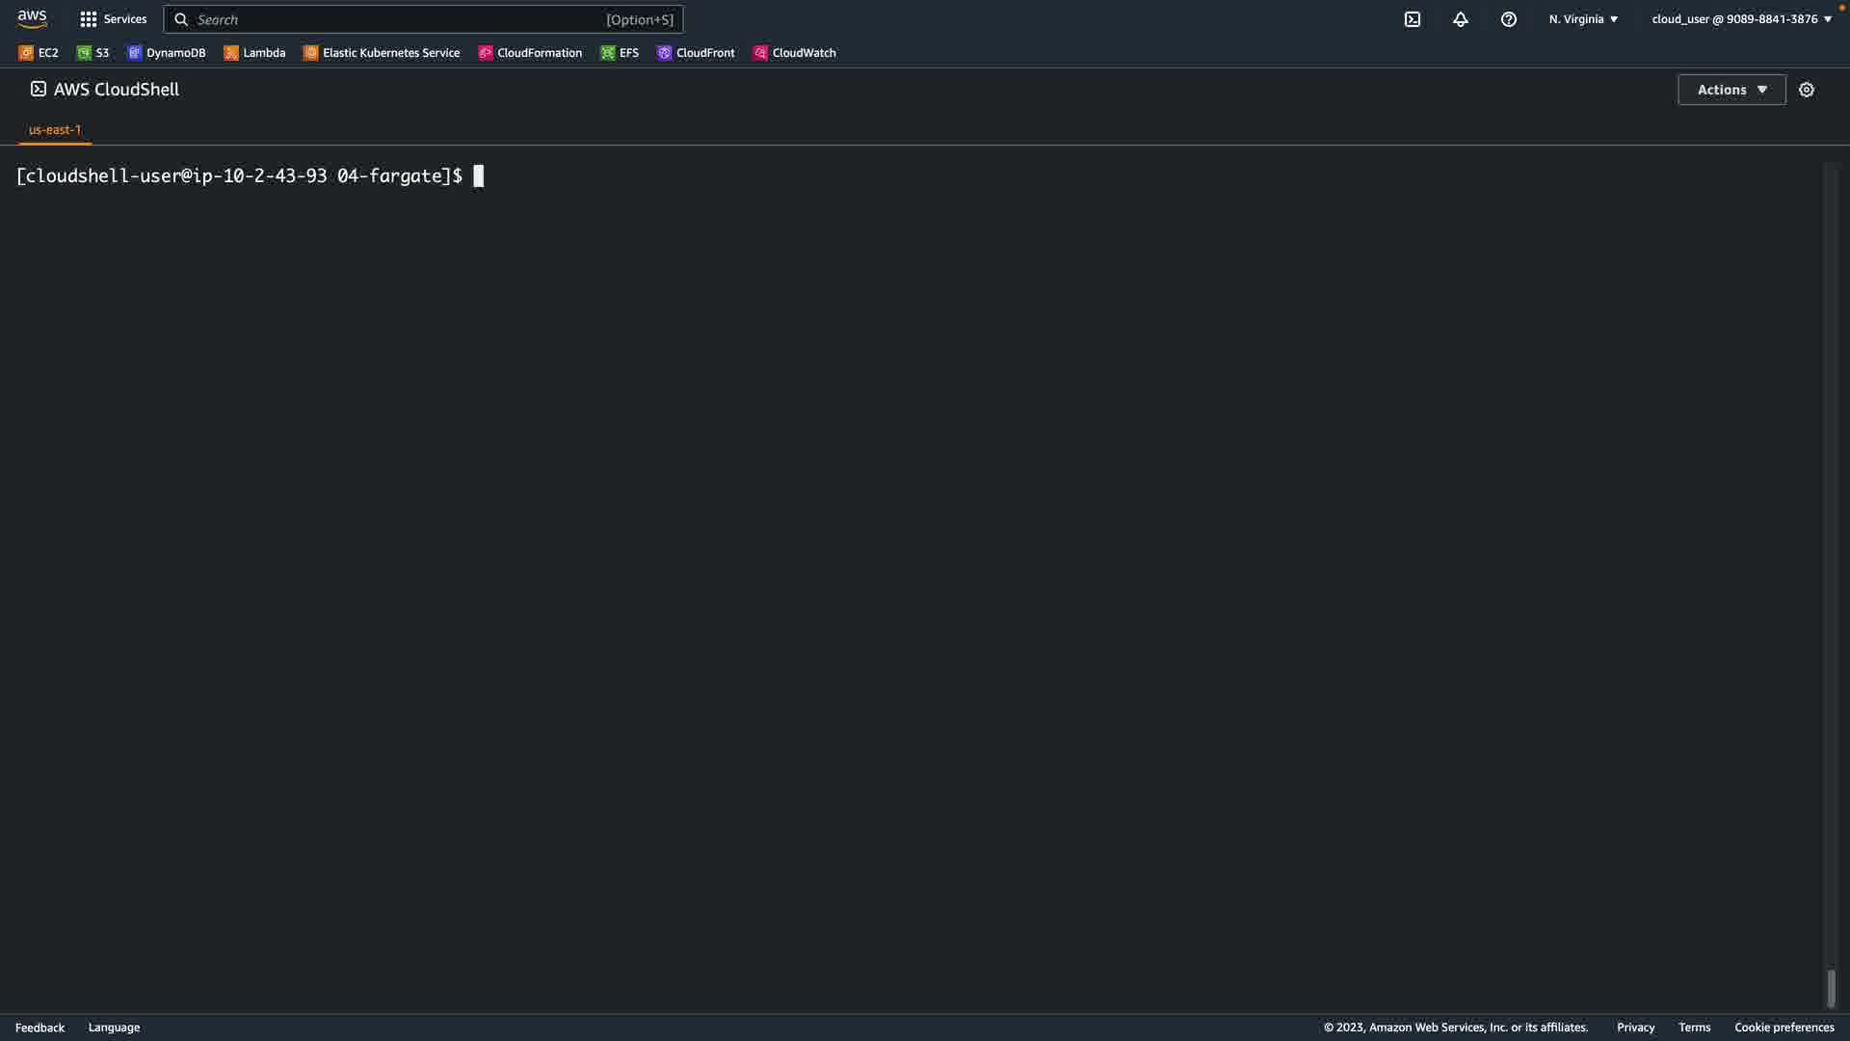The height and width of the screenshot is (1041, 1850).
Task: Open Cookie preferences in footer
Action: coord(1784,1028)
